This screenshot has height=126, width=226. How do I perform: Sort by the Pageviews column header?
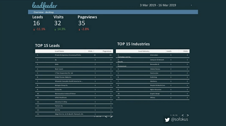[107, 51]
